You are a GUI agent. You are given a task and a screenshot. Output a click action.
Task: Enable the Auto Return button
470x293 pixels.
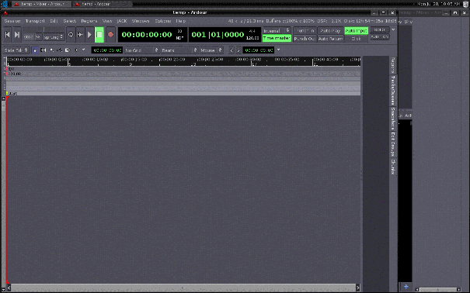[x=330, y=39]
